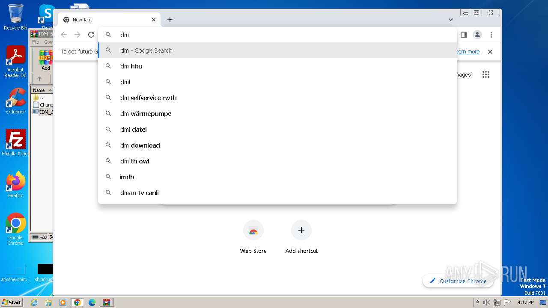Choose the idm download suggestion
Viewport: 548px width, 308px height.
(277, 145)
